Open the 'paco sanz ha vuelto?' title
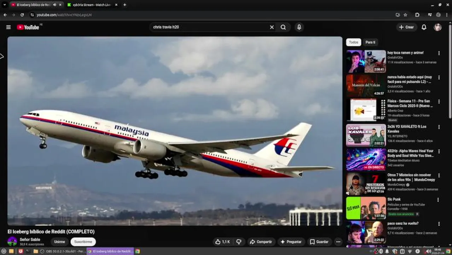Image resolution: width=452 pixels, height=255 pixels. tap(403, 223)
